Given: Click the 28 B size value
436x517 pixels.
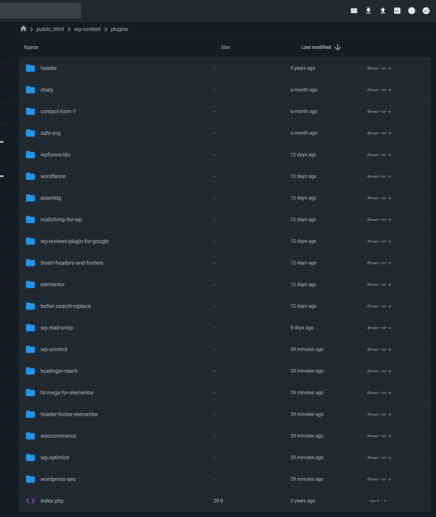Looking at the screenshot, I should coord(218,501).
